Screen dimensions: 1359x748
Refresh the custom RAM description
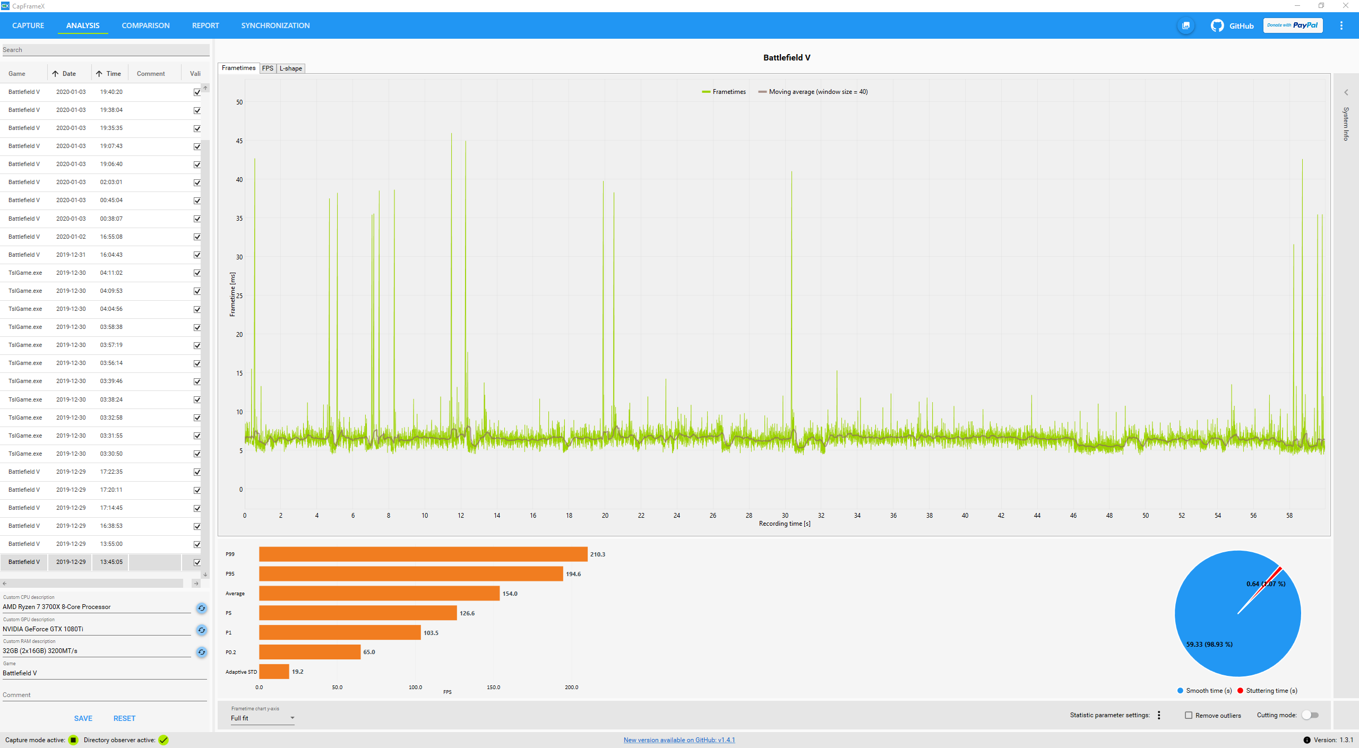[201, 652]
